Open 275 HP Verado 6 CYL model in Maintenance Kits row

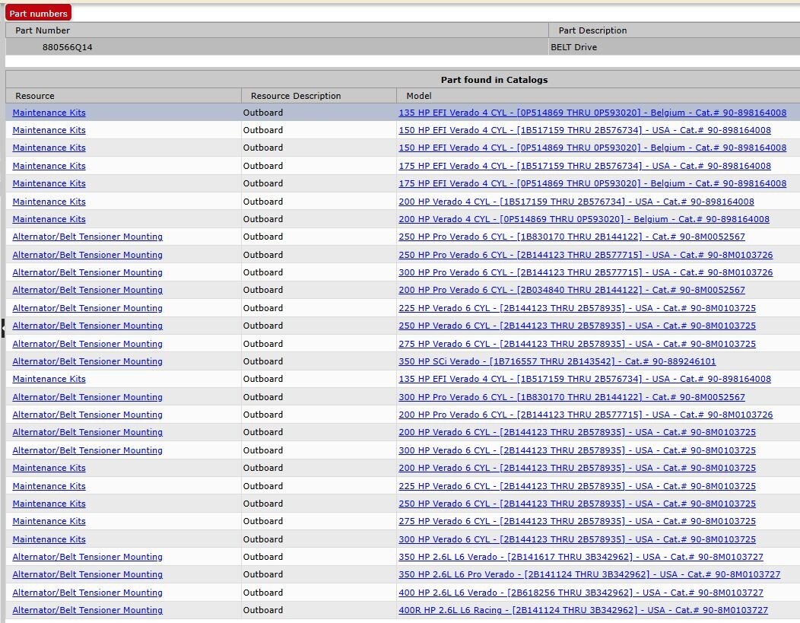[x=577, y=521]
